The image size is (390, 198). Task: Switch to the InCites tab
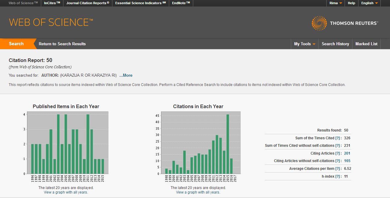[52, 3]
